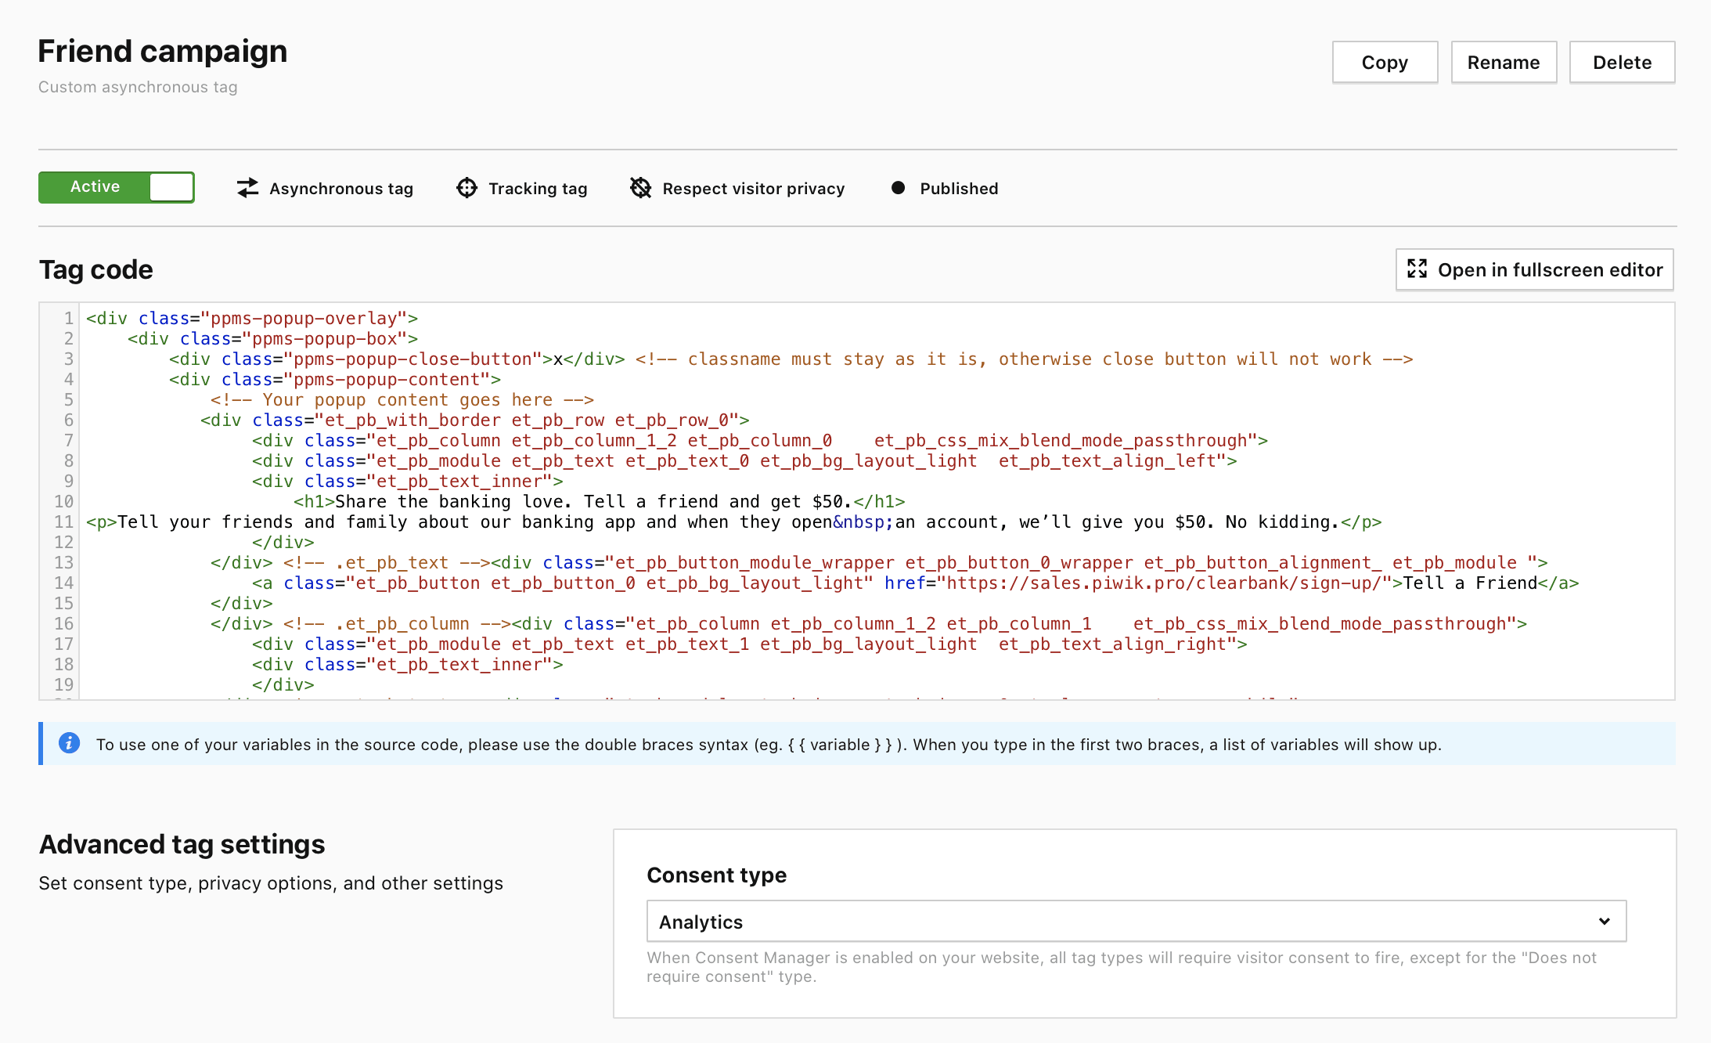This screenshot has width=1711, height=1043.
Task: Click the Analytics dropdown chevron
Action: coord(1604,921)
